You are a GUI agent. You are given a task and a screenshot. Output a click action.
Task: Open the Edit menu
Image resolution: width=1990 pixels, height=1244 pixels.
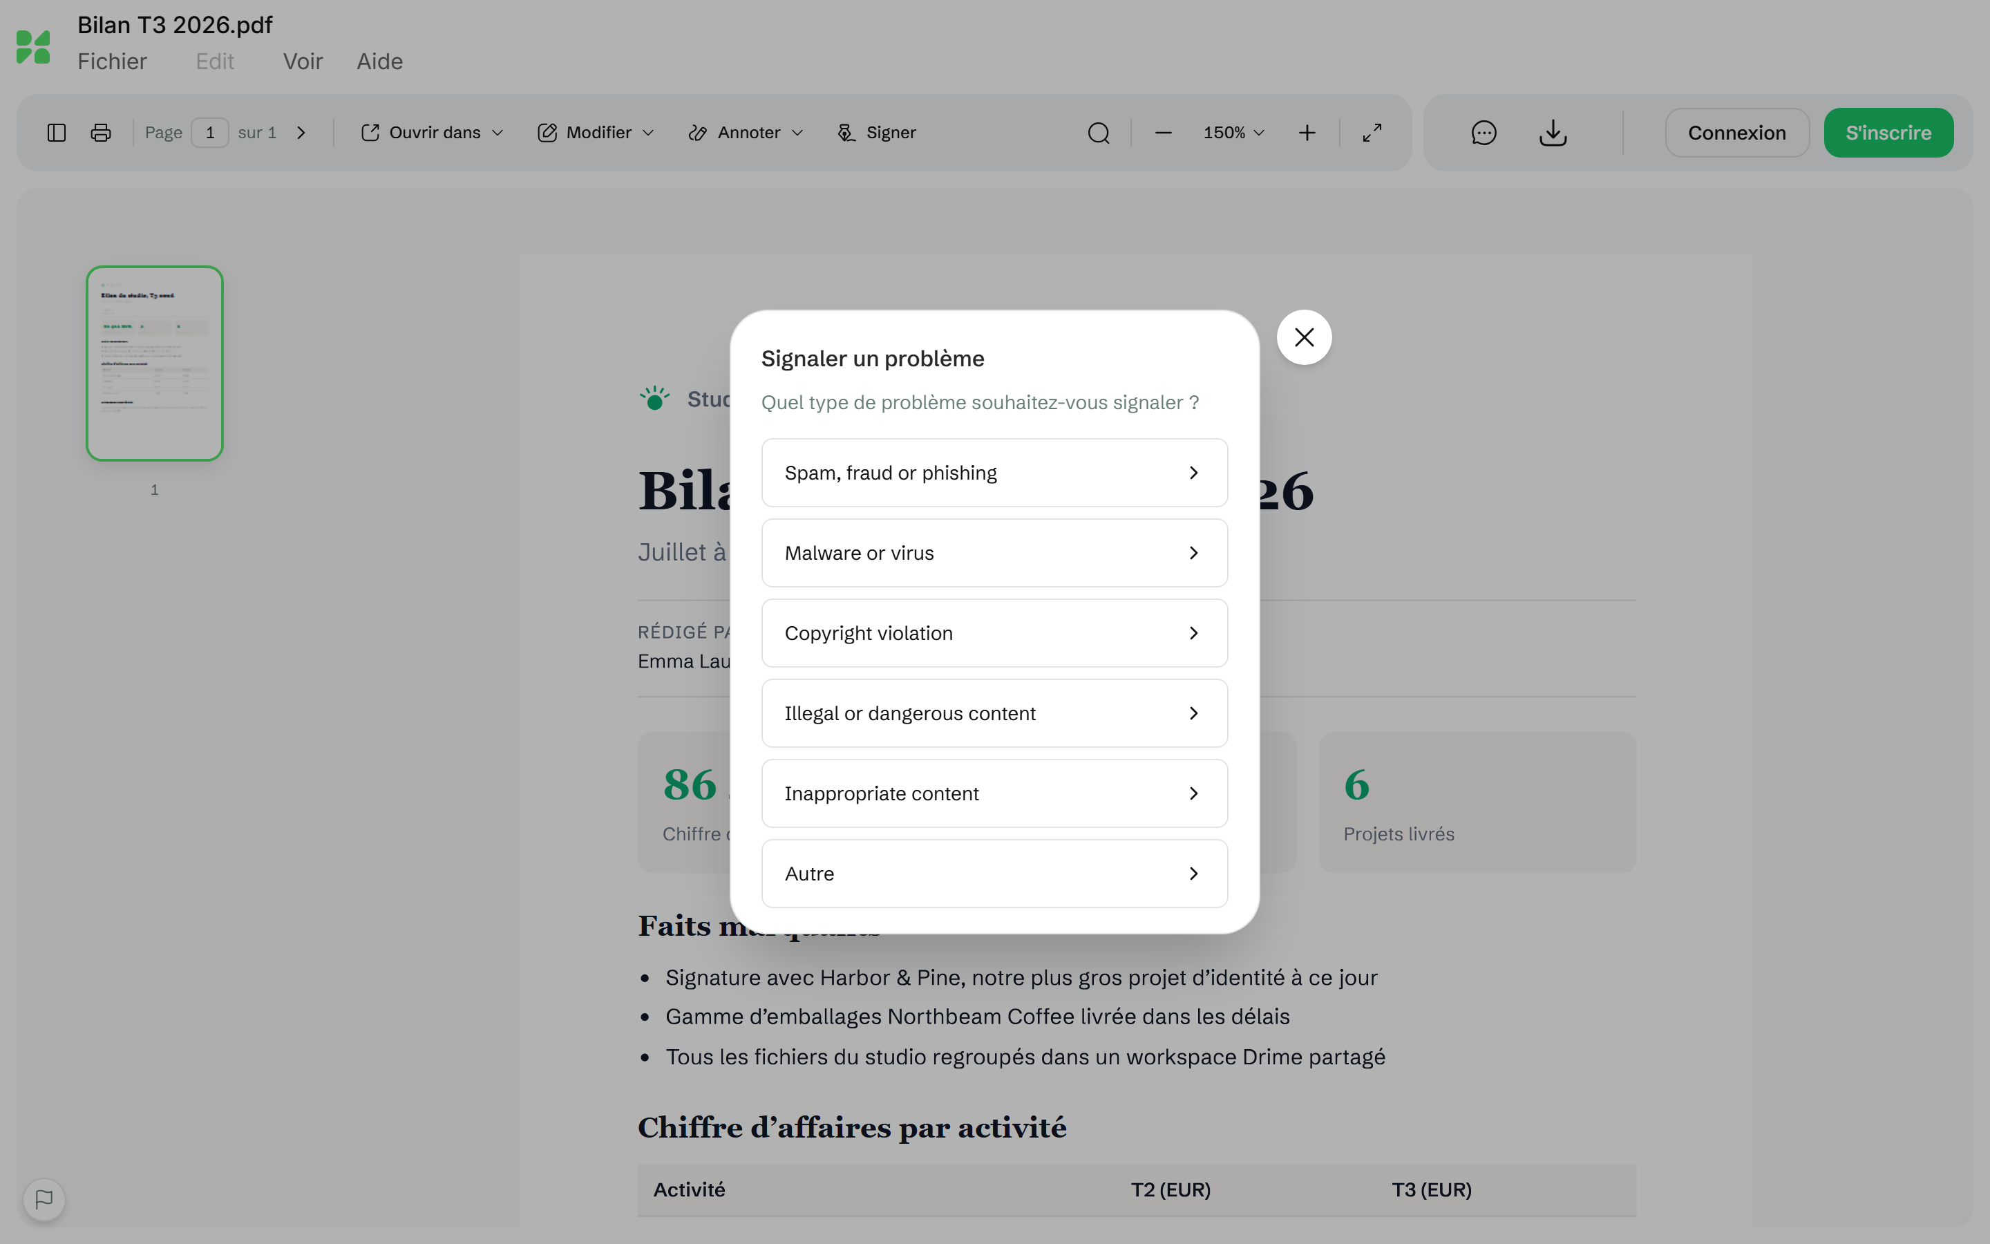click(x=215, y=62)
